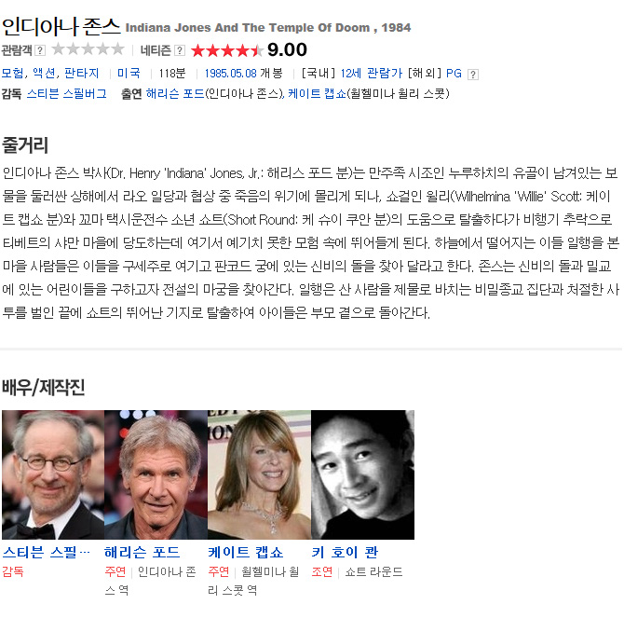The width and height of the screenshot is (624, 618).
Task: Click the red netizen rating stars
Action: [227, 50]
